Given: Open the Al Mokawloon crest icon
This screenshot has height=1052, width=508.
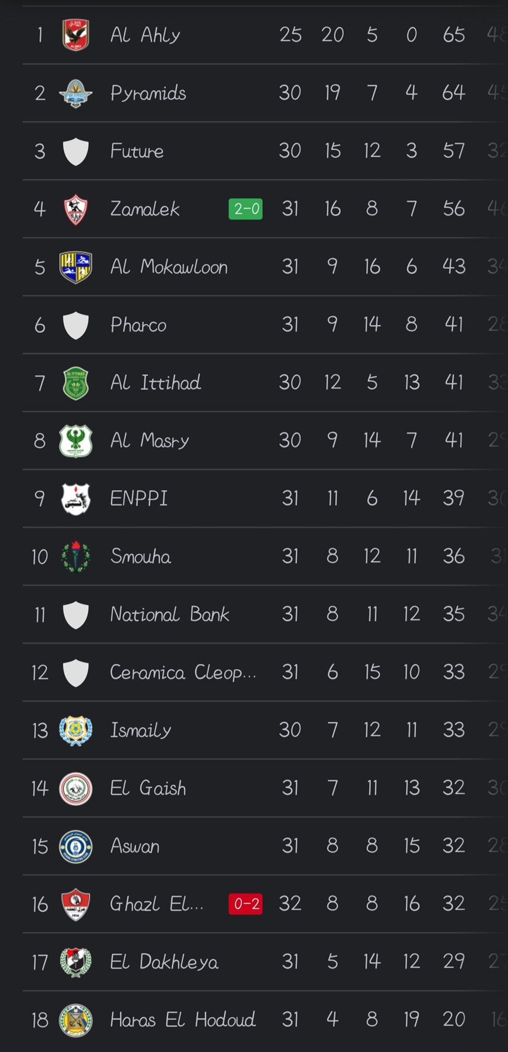Looking at the screenshot, I should pos(76,267).
